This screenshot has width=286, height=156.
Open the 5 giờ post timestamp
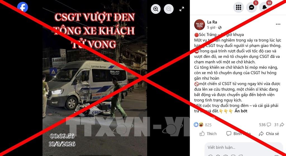211,28
